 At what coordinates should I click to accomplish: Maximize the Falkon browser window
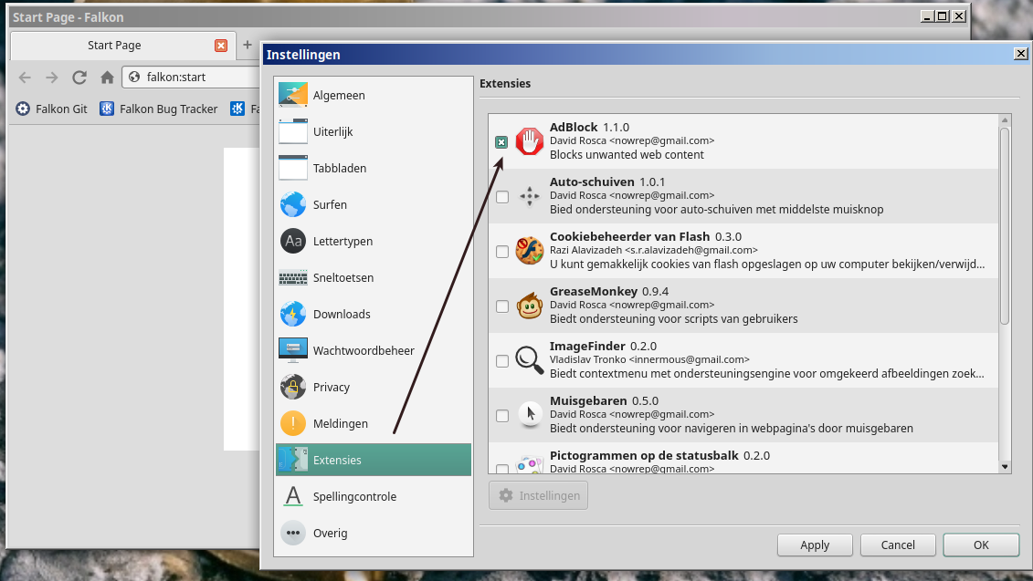tap(943, 16)
